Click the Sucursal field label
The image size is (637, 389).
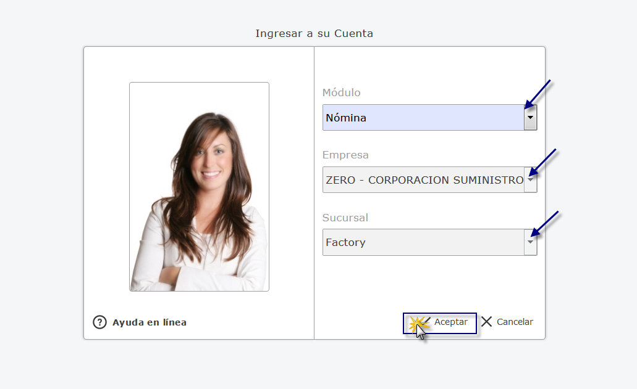pyautogui.click(x=345, y=218)
